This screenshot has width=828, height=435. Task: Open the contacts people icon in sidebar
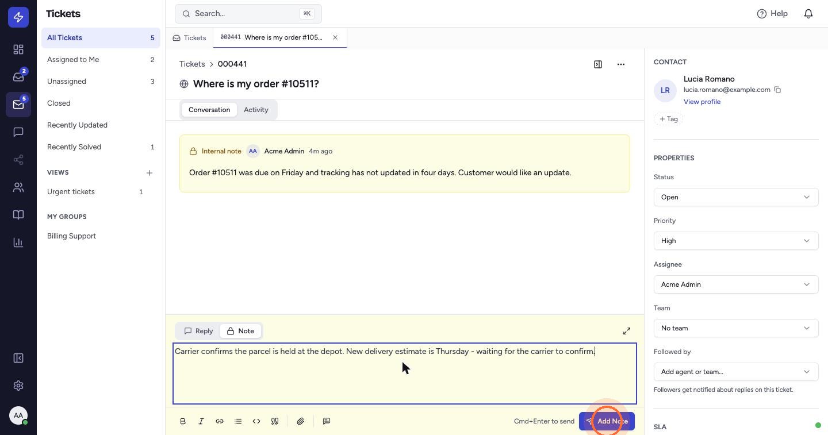(18, 187)
